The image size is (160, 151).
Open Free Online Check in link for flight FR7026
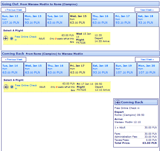click(x=26, y=38)
